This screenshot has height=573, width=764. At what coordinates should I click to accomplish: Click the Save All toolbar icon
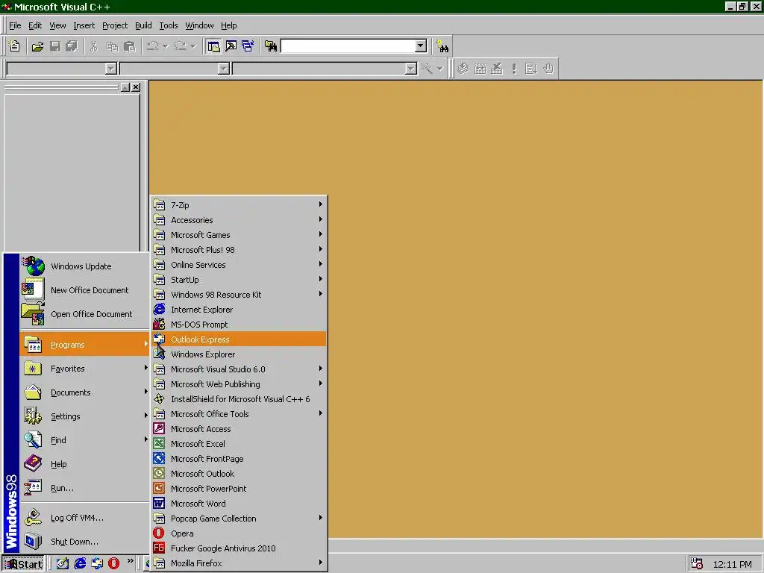(72, 46)
